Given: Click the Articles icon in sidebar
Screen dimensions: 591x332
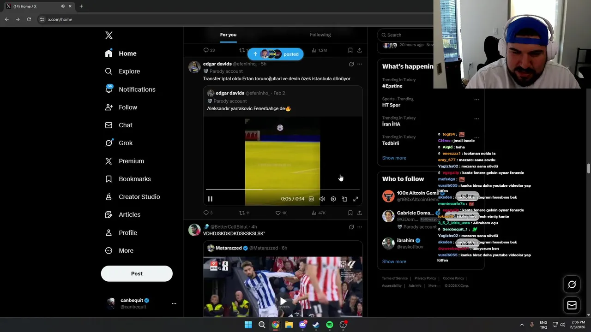Looking at the screenshot, I should click(109, 214).
